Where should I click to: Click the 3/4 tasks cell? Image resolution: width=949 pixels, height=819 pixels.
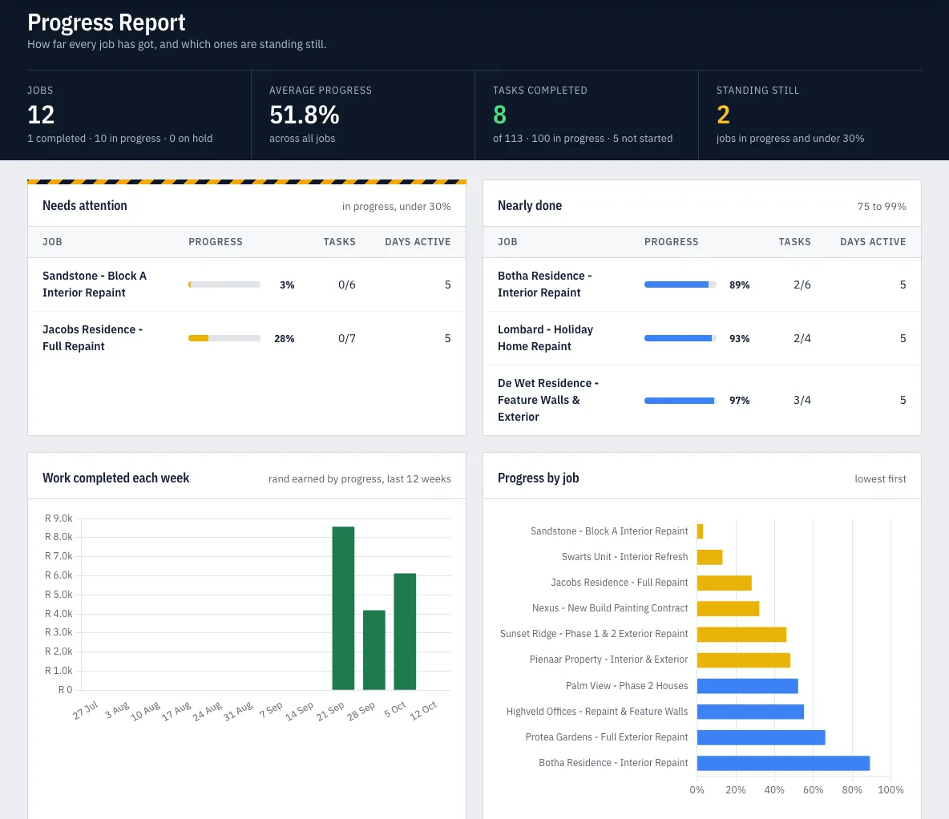pyautogui.click(x=802, y=400)
